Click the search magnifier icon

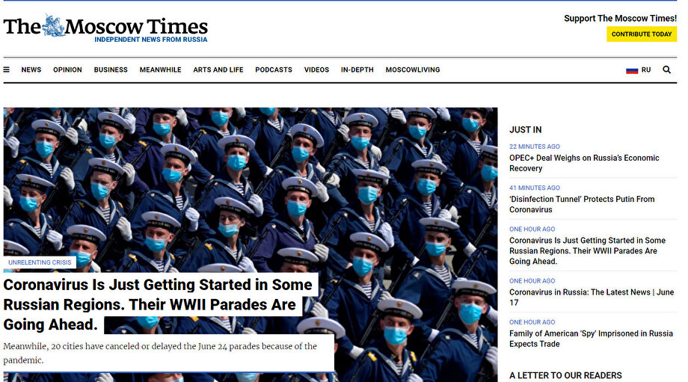click(x=666, y=70)
